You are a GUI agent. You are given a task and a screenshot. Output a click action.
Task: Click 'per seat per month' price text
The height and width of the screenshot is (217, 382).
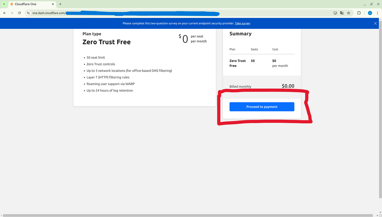tap(199, 39)
